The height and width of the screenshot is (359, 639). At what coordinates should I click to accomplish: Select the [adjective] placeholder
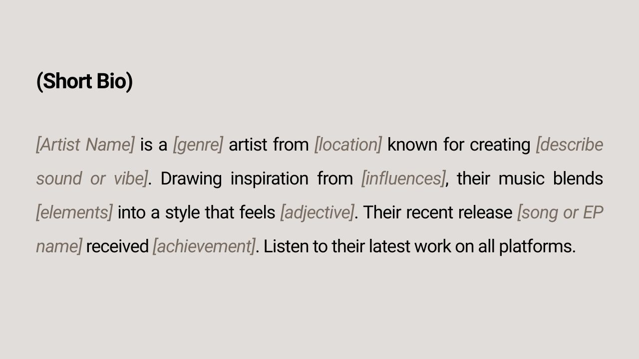pyautogui.click(x=317, y=212)
